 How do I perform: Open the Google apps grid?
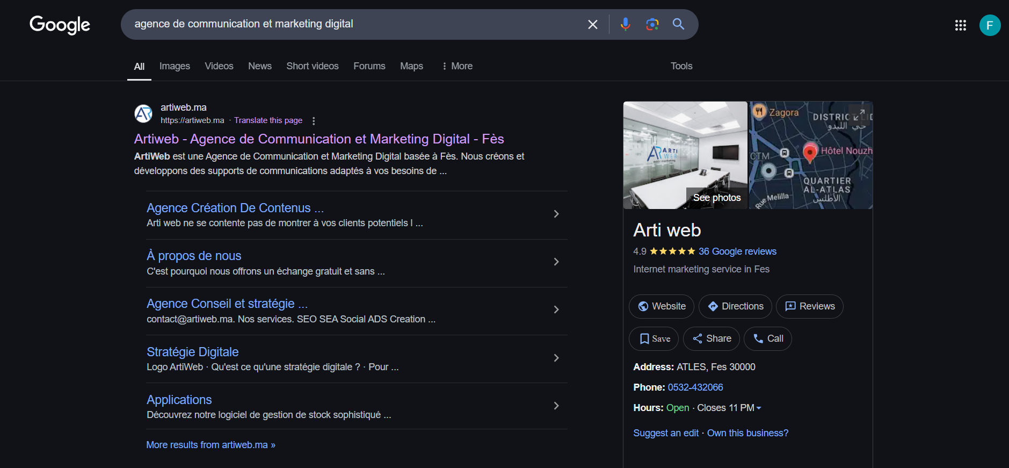click(961, 25)
